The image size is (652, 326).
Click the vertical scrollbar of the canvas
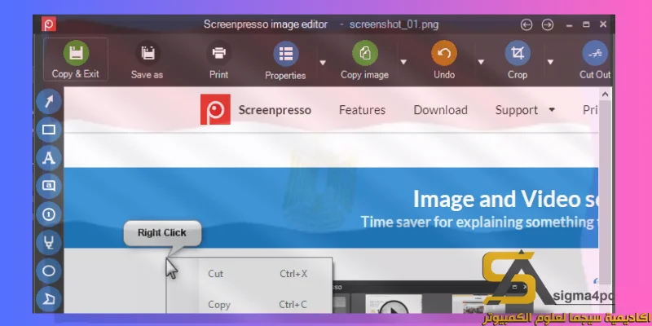pos(605,192)
